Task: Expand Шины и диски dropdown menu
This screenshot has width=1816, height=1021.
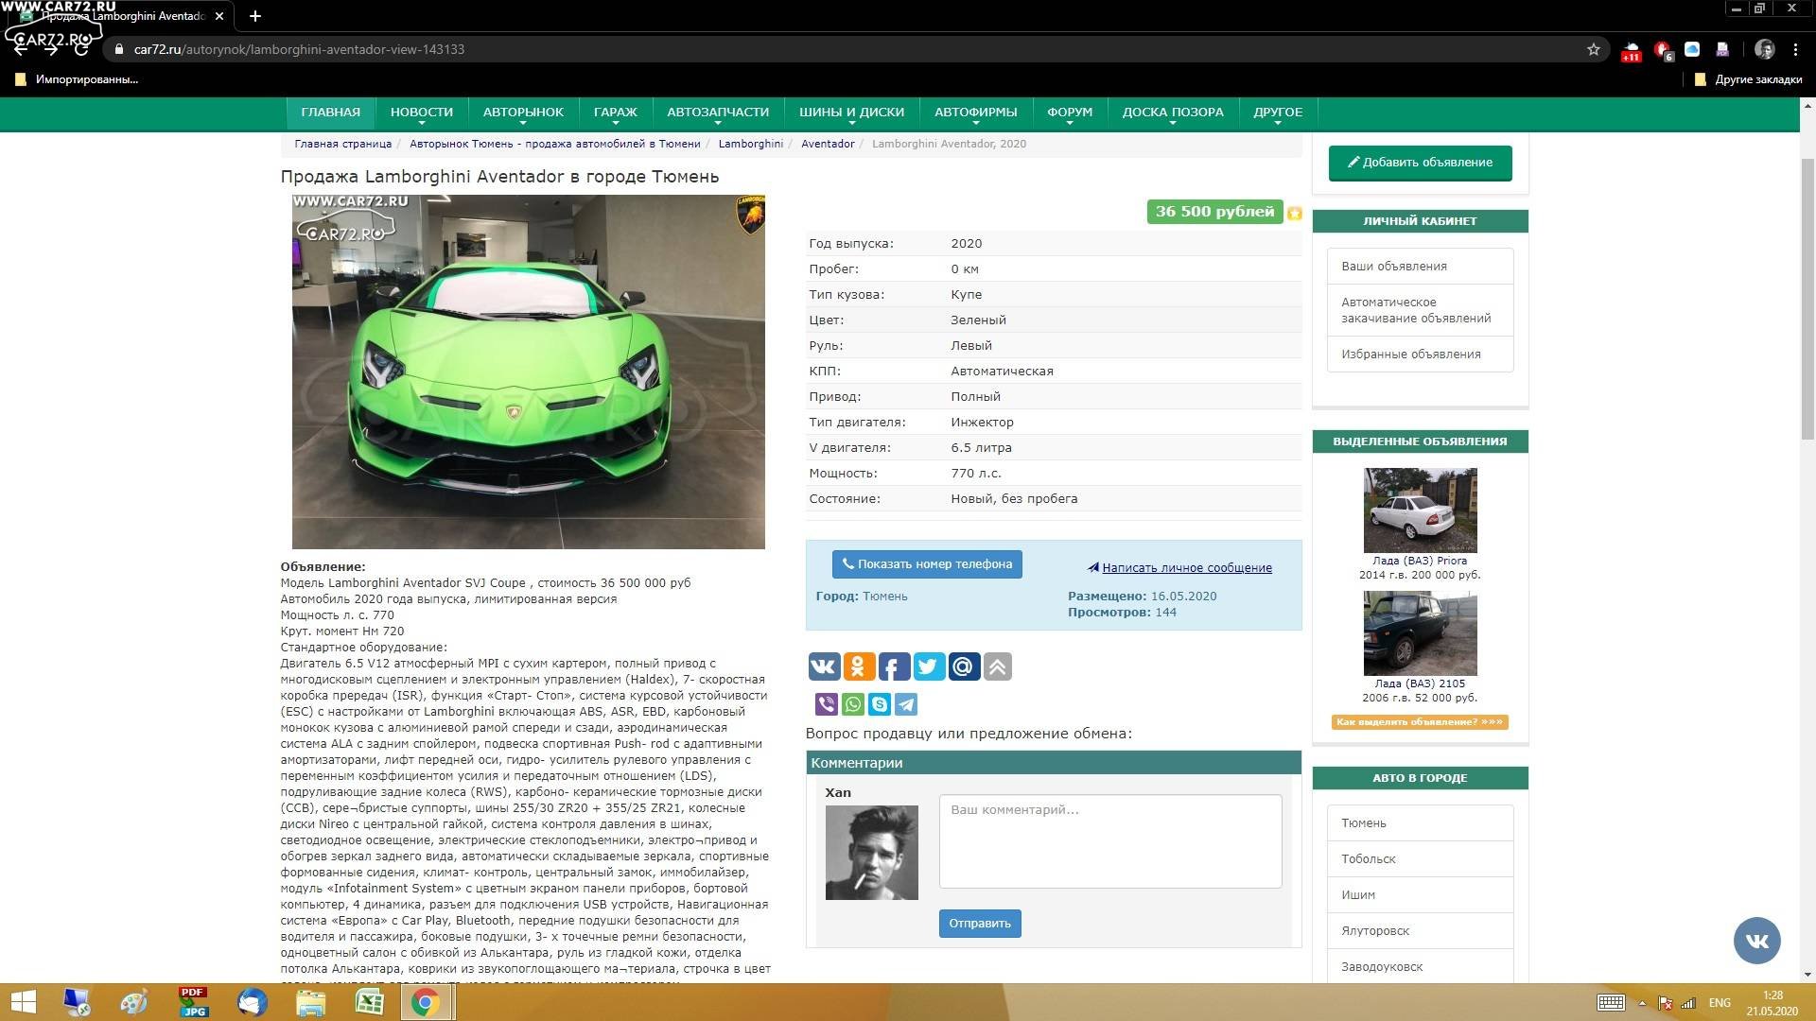Action: (x=851, y=112)
